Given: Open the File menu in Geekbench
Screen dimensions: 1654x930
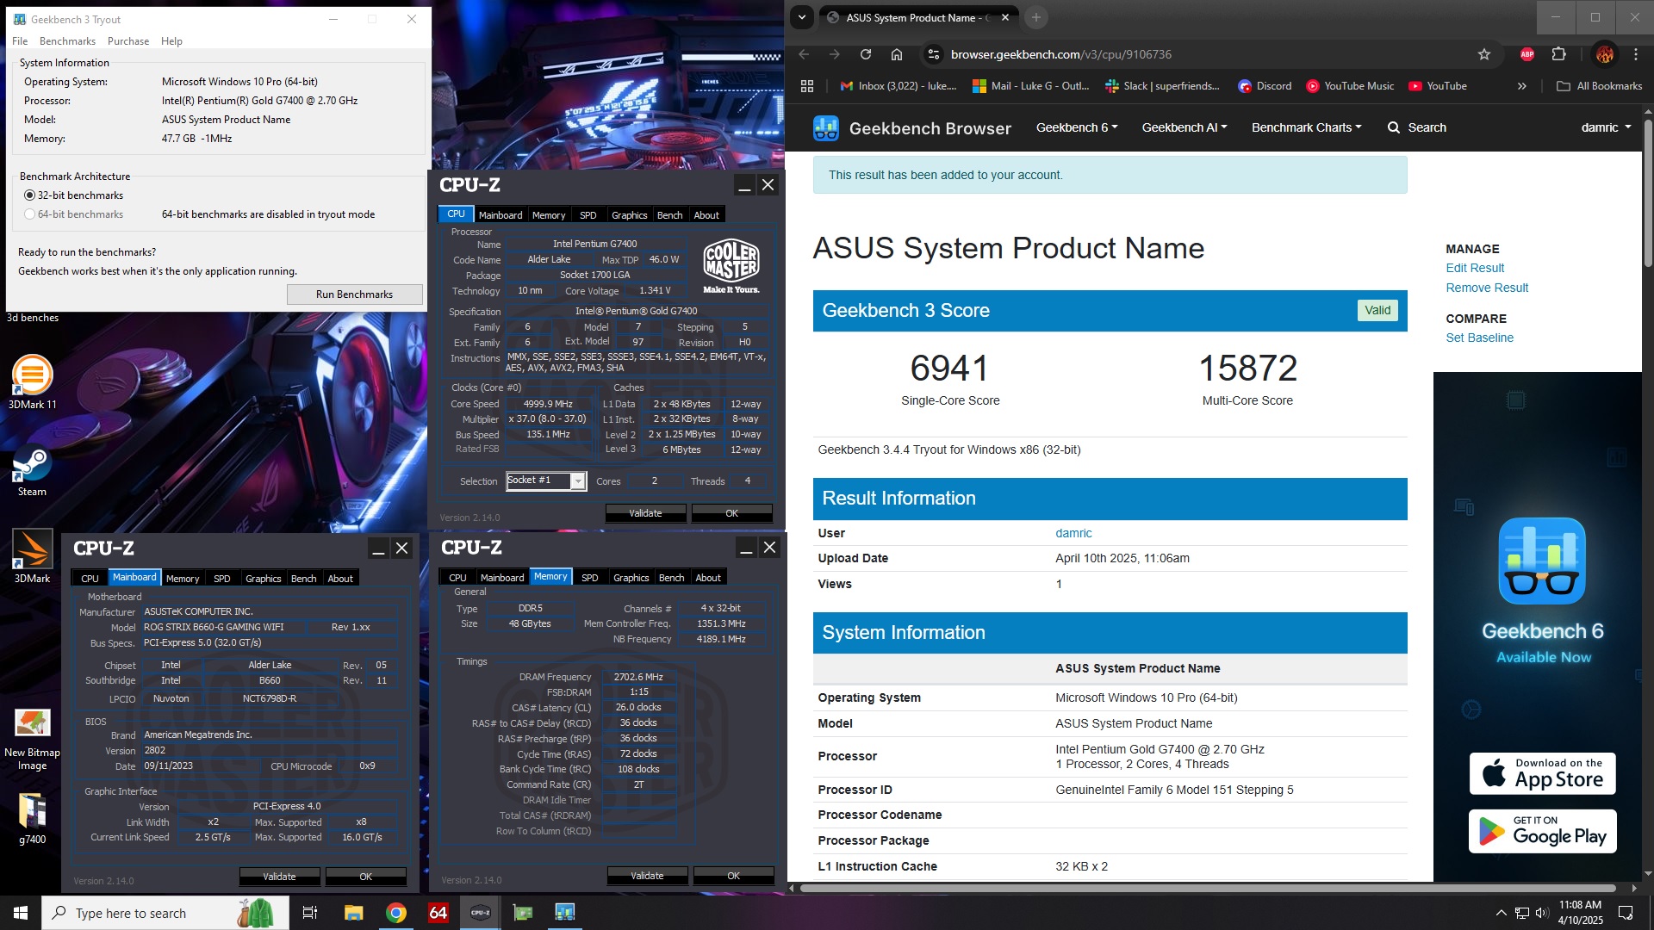Looking at the screenshot, I should click(x=20, y=41).
